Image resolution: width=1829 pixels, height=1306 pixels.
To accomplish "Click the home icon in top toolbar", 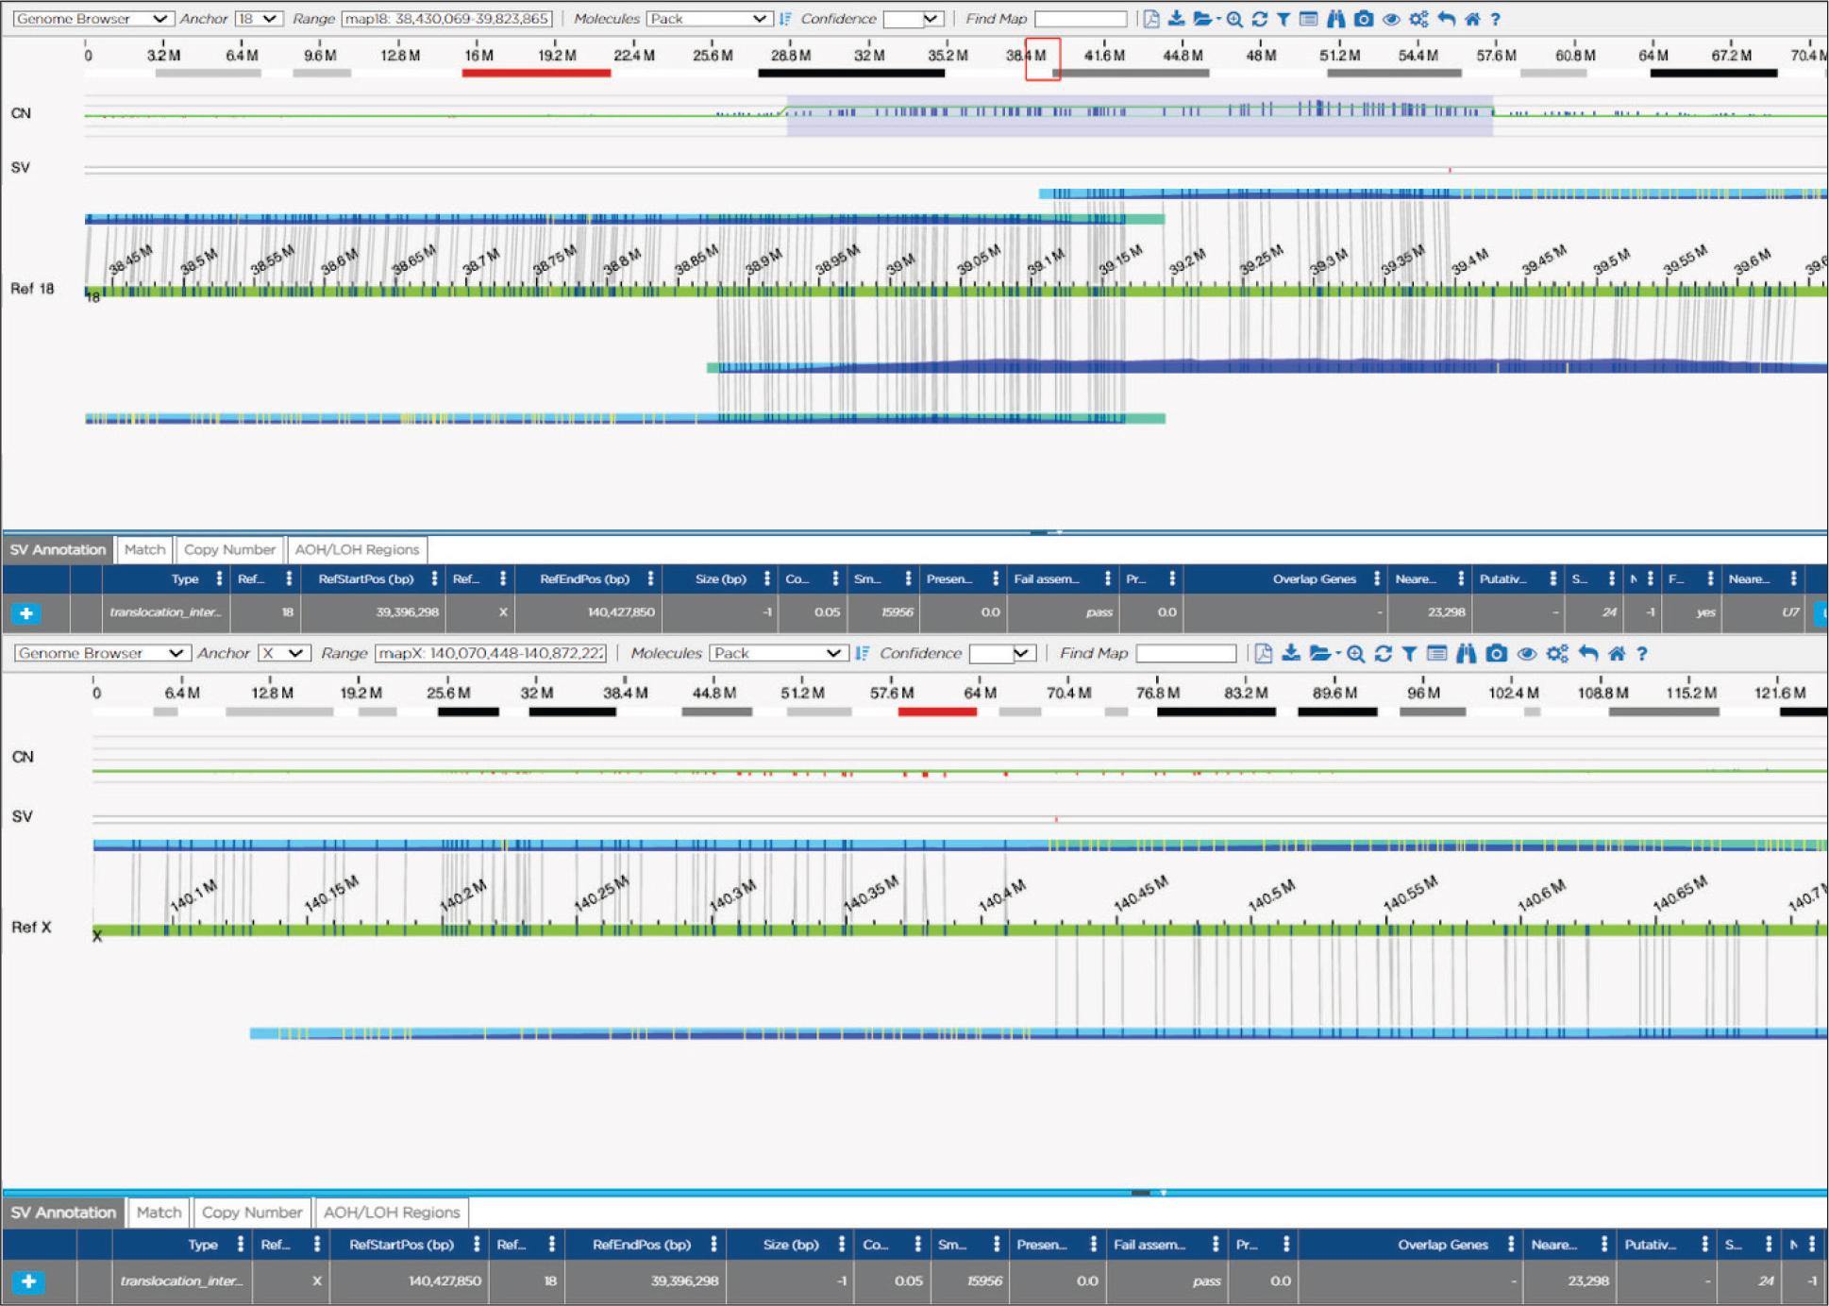I will (1471, 18).
